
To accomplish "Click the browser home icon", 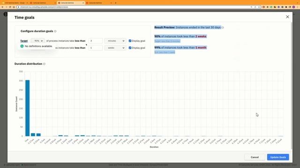I will click(14, 7).
